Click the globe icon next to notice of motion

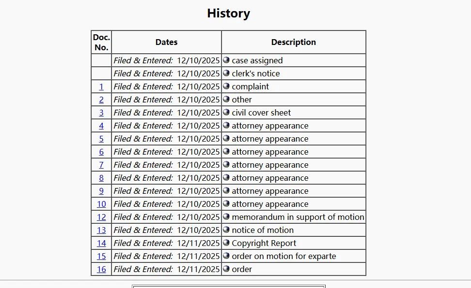point(226,230)
